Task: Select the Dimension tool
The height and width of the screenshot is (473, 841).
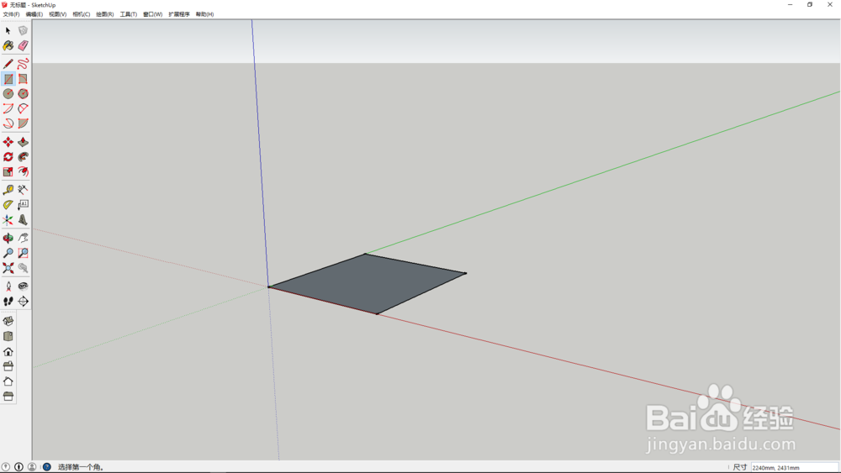Action: 23,190
